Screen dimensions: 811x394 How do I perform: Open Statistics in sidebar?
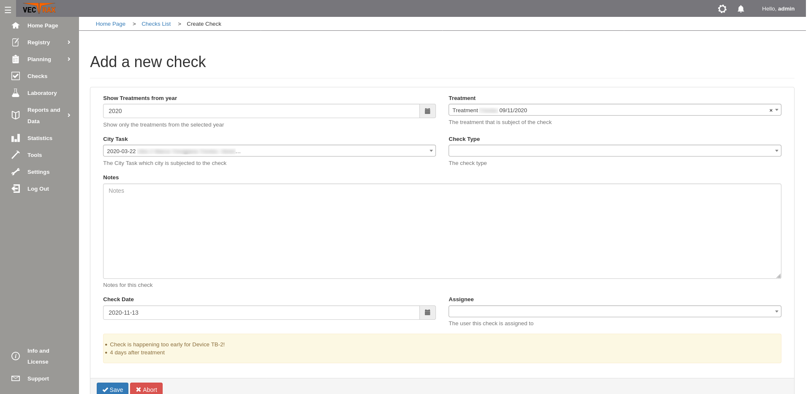[x=39, y=138]
